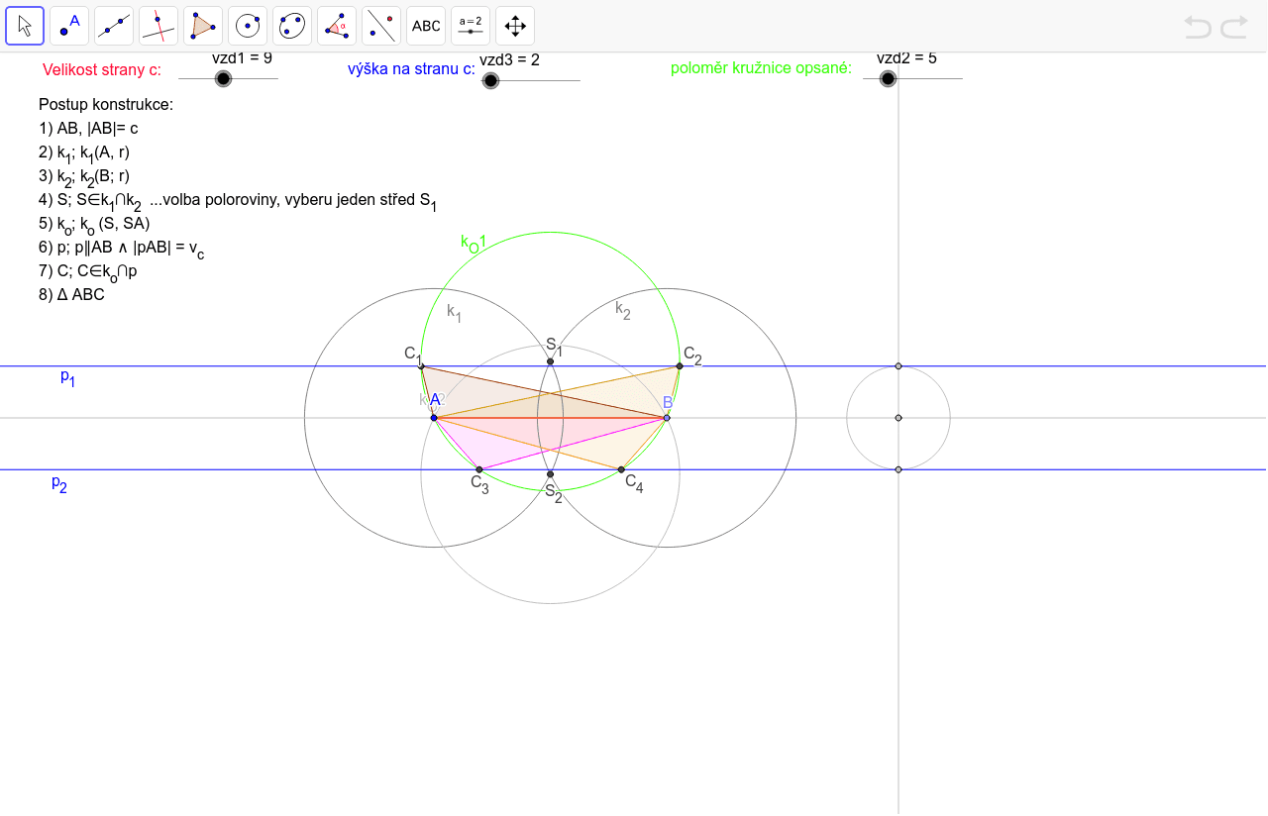Click point C4 on line p2
This screenshot has width=1268, height=816.
click(621, 469)
